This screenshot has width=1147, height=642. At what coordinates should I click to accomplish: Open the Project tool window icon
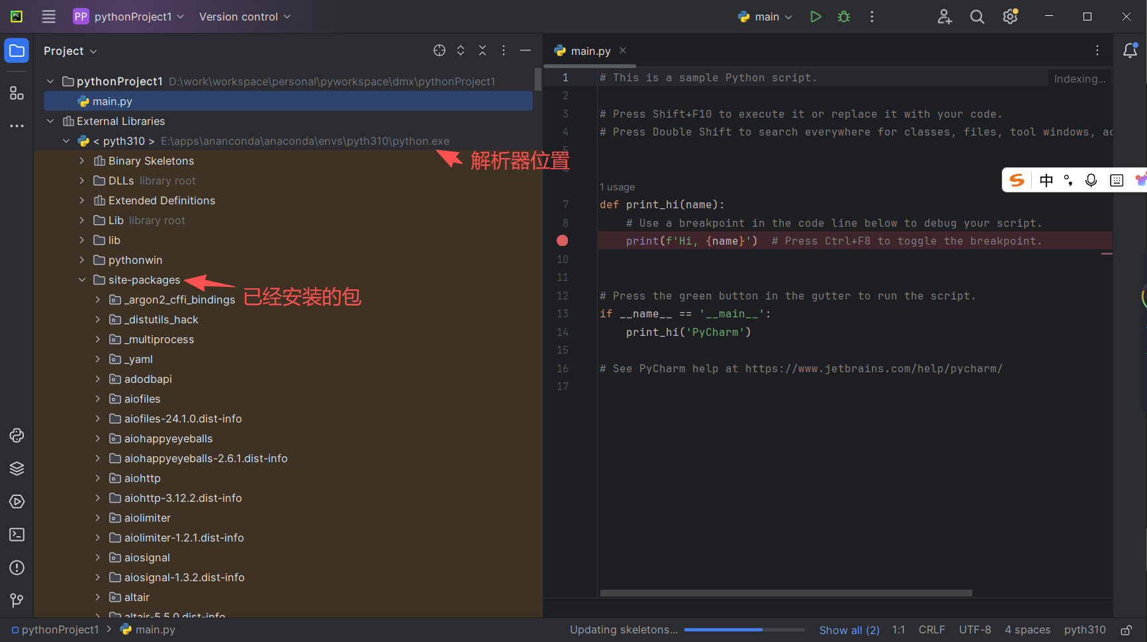pos(17,51)
